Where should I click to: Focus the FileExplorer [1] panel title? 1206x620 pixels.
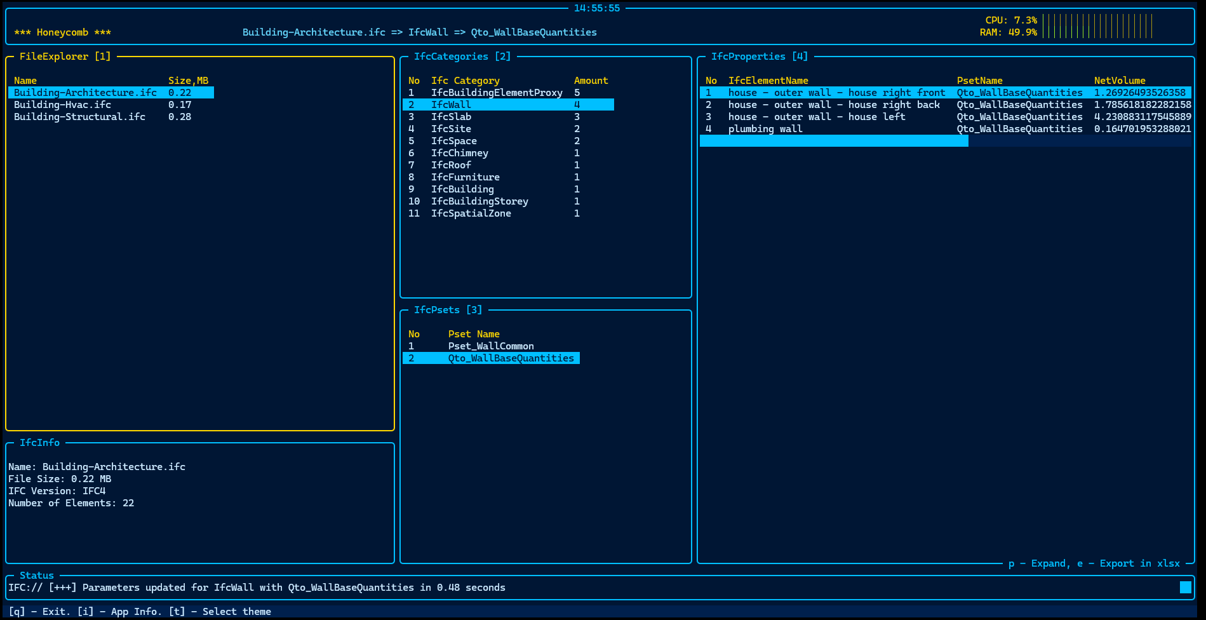tap(65, 57)
